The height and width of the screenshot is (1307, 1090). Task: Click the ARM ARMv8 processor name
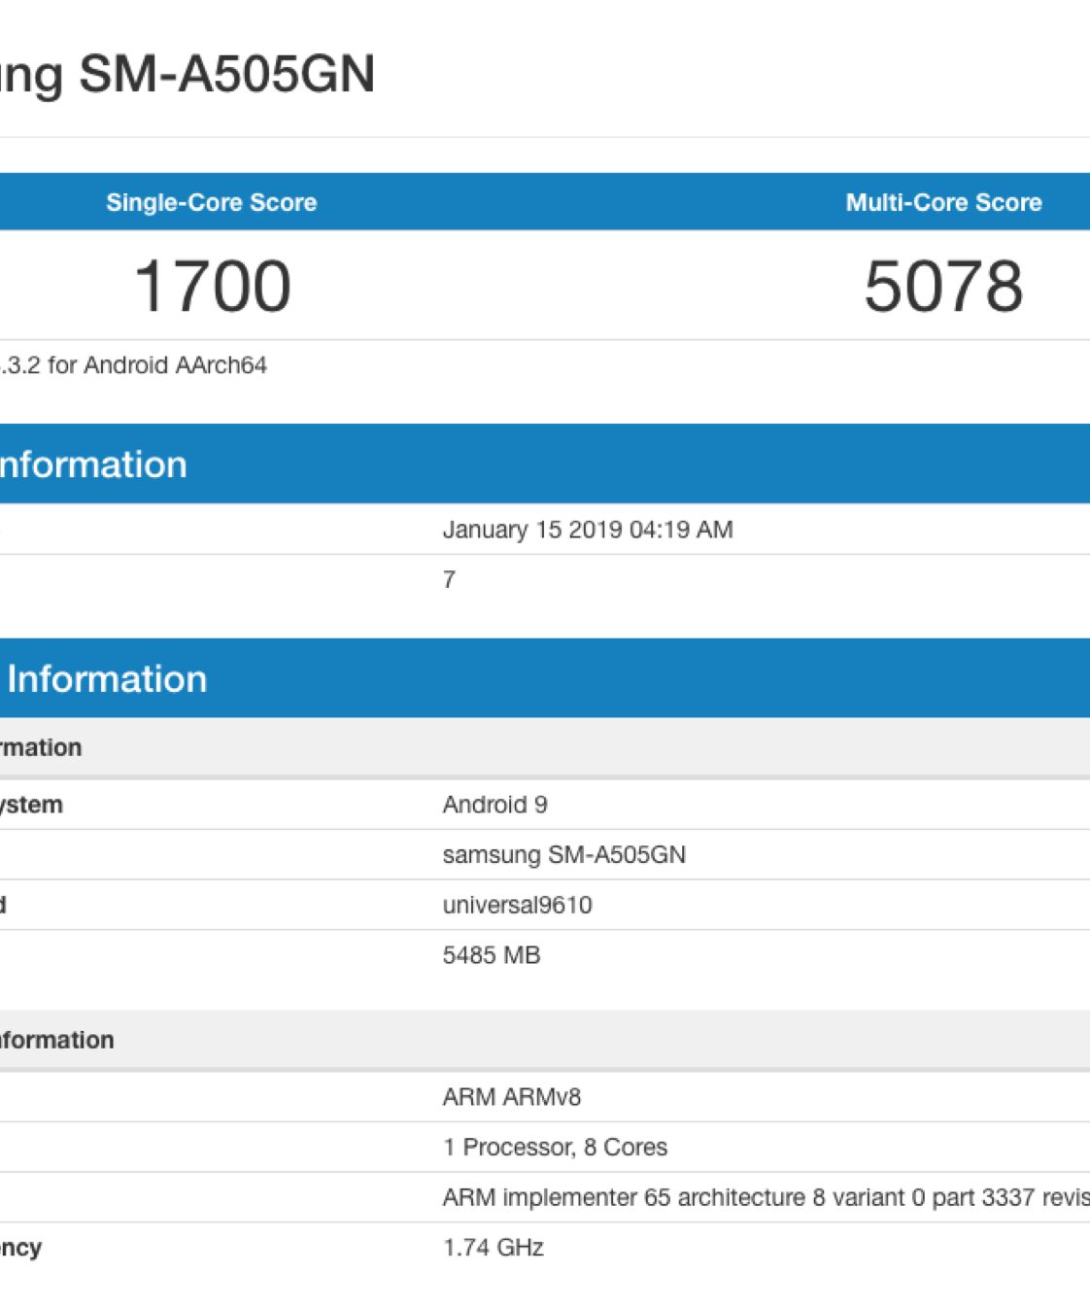click(511, 1097)
